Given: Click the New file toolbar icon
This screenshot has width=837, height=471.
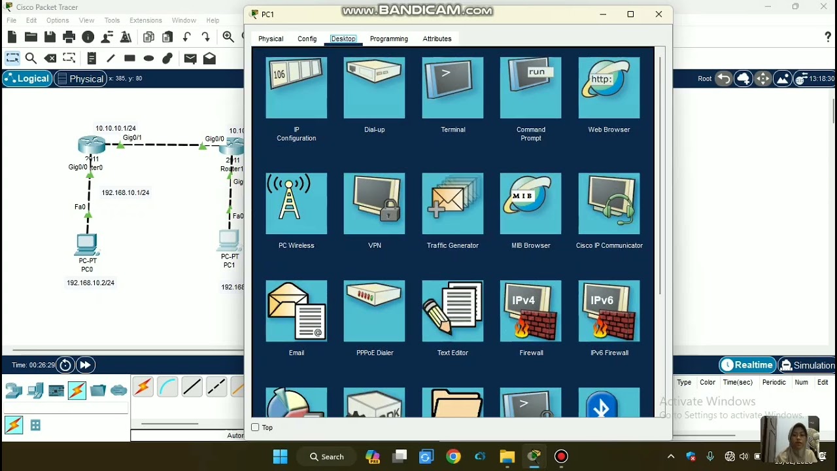Looking at the screenshot, I should point(12,37).
